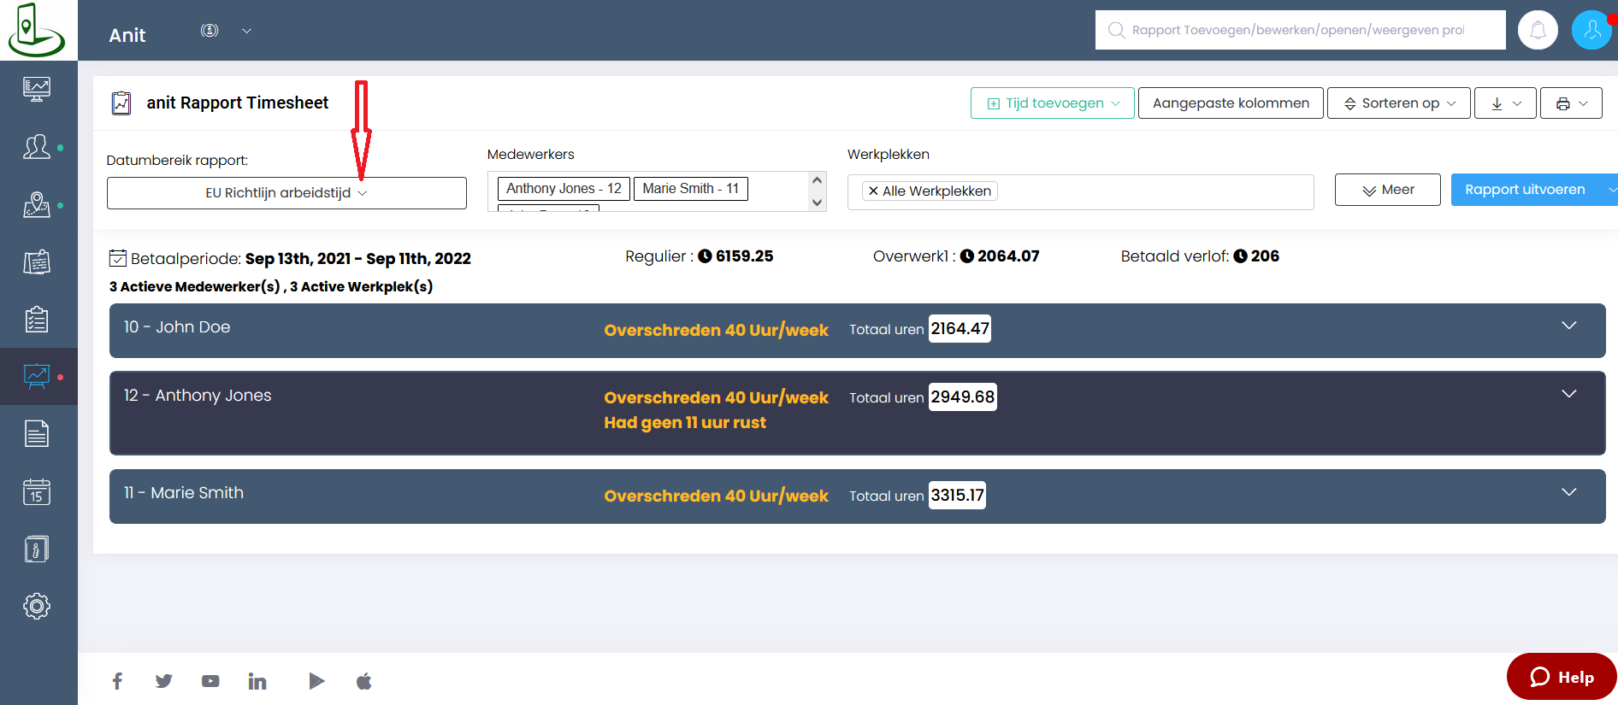
Task: Click the user profile avatar icon
Action: point(1591,31)
